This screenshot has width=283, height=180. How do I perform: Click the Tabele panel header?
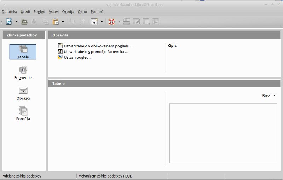point(164,83)
